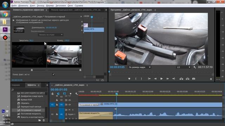Expand transition description disclosure triangle
225x126 pixels.
point(13,20)
